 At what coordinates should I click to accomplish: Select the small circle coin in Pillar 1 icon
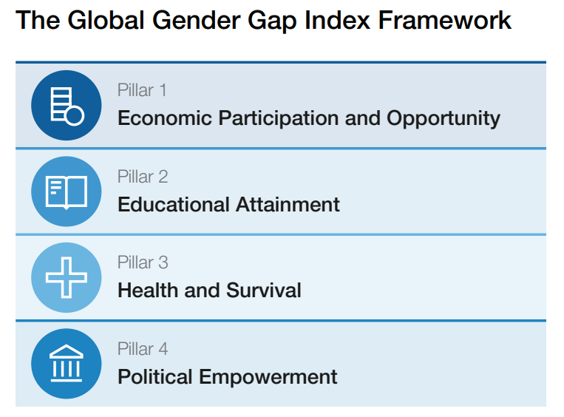point(75,115)
